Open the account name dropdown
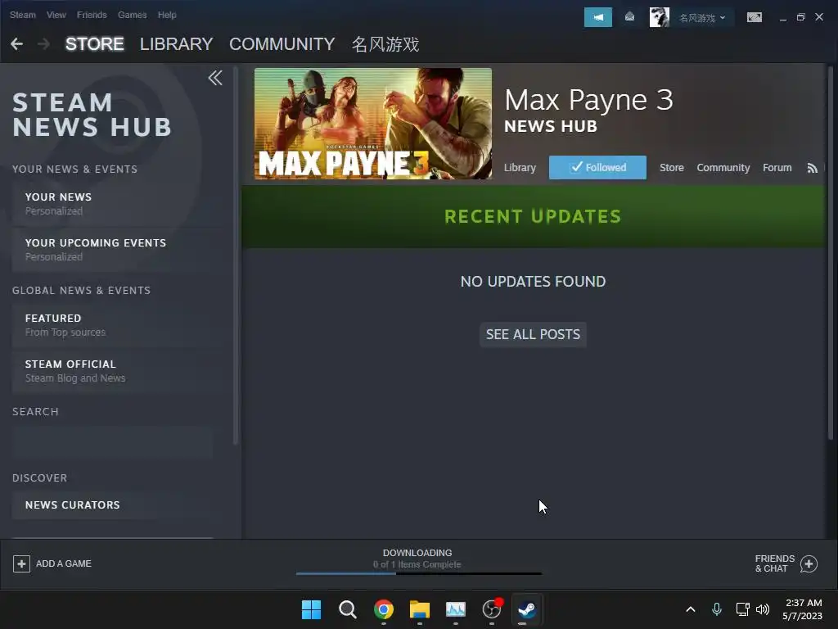Image resolution: width=838 pixels, height=629 pixels. point(702,18)
